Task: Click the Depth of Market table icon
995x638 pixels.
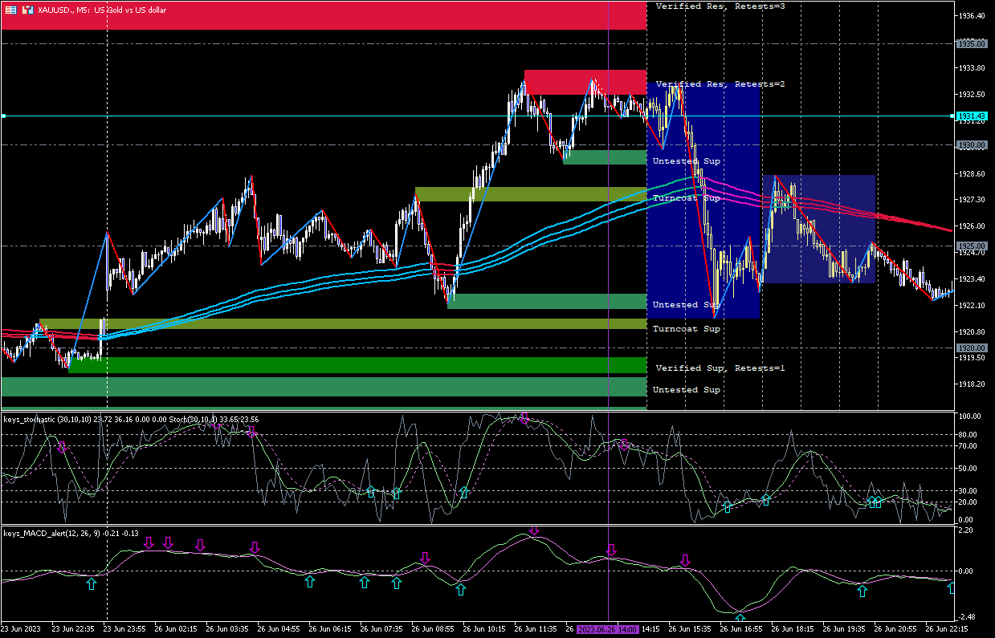Action: pos(10,10)
